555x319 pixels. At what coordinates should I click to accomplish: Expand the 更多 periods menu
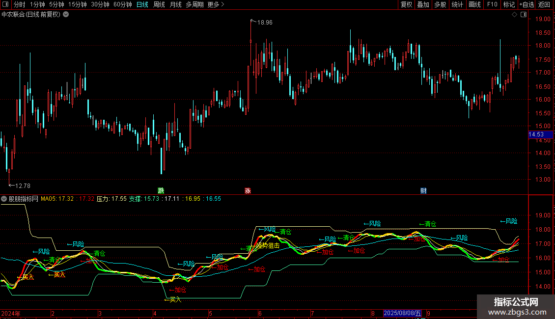pyautogui.click(x=216, y=5)
